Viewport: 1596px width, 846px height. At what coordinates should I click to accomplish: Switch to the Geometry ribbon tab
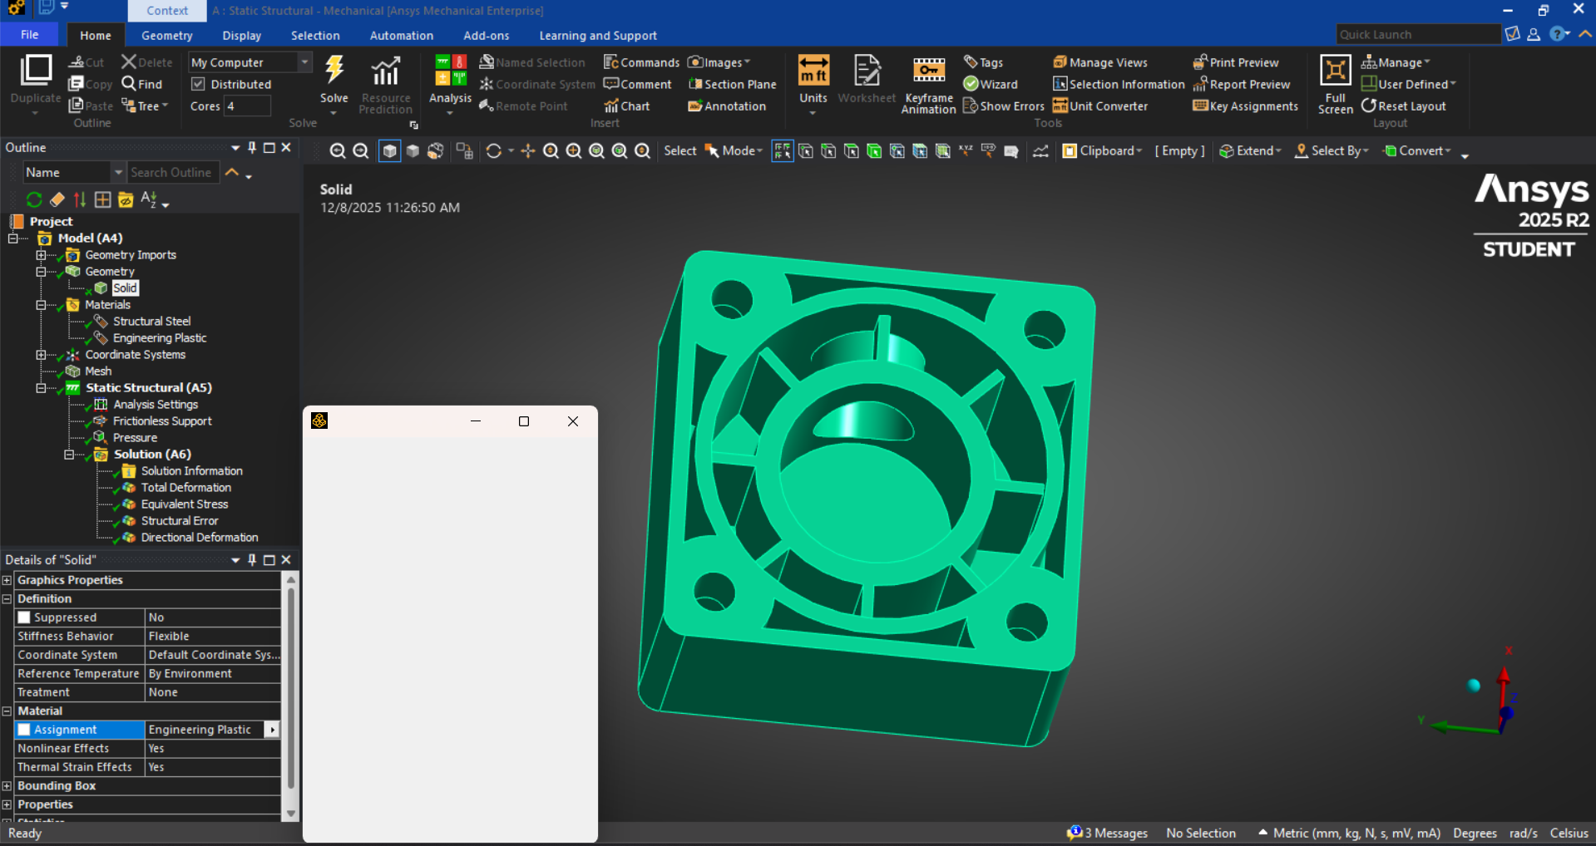[x=166, y=36]
